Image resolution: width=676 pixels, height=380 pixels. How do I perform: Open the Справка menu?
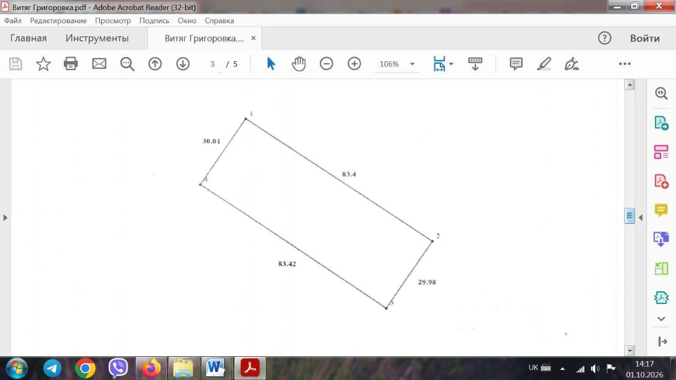click(219, 21)
